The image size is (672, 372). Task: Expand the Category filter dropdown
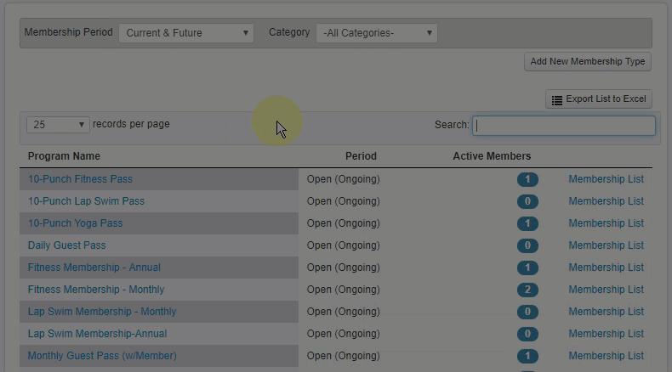(x=376, y=33)
